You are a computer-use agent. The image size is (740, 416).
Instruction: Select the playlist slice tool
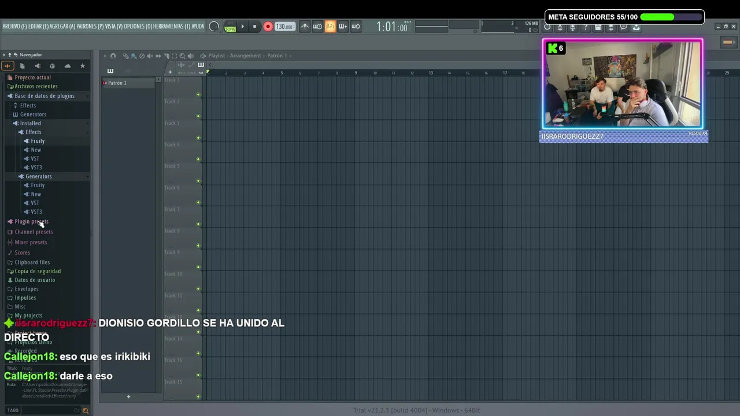tap(166, 56)
